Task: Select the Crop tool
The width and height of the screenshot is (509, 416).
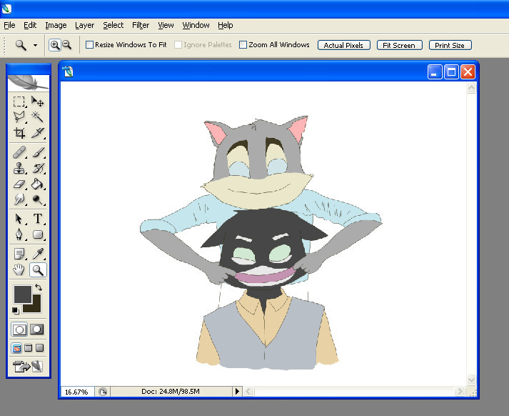Action: tap(19, 133)
